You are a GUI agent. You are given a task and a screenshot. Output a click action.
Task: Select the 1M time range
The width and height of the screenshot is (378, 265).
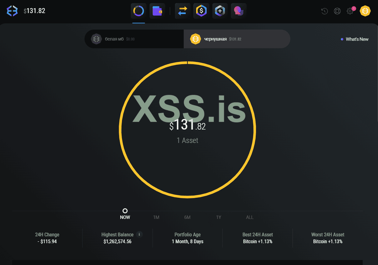point(156,217)
